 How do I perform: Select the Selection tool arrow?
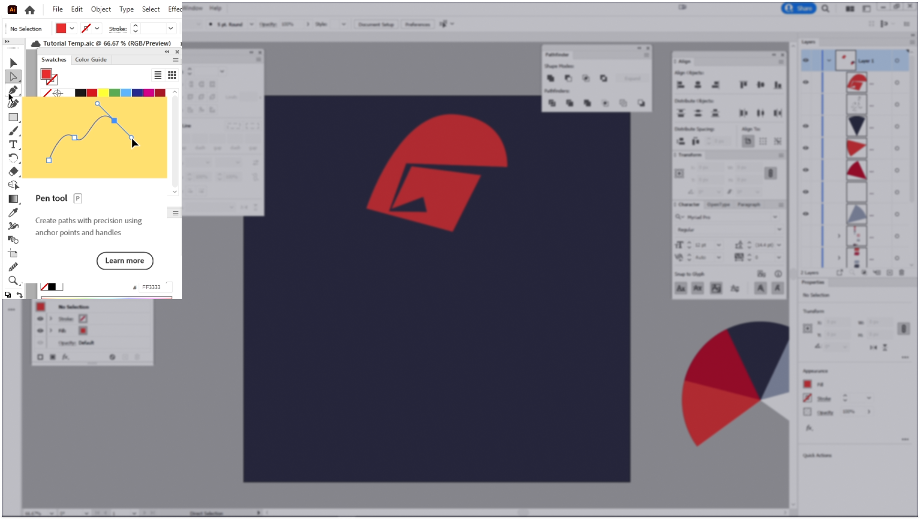[13, 62]
